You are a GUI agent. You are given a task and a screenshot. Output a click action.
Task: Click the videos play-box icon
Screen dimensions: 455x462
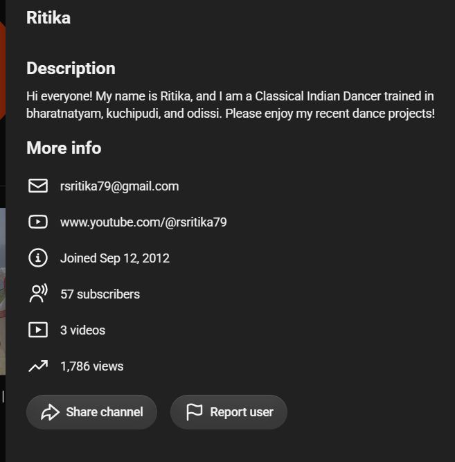(x=38, y=330)
